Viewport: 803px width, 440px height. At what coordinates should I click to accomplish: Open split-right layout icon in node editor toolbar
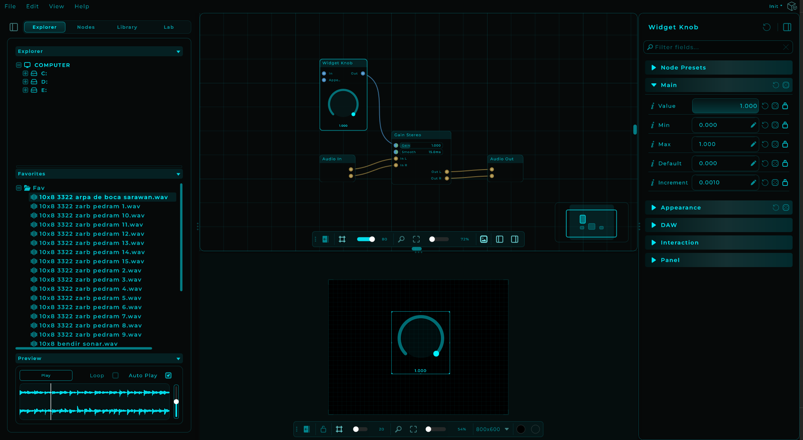pos(515,239)
